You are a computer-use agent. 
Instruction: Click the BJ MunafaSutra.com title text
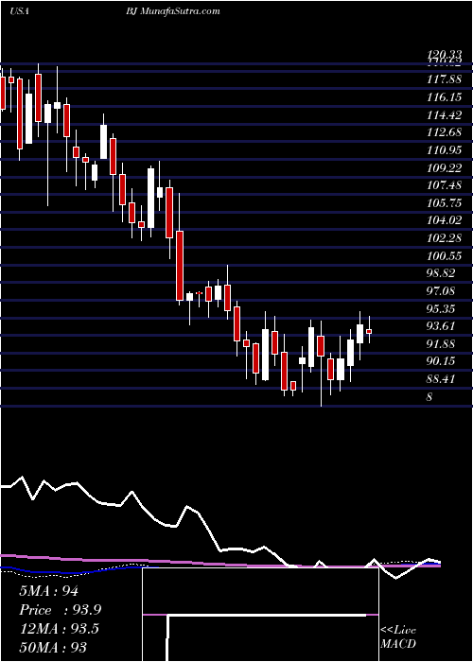(x=172, y=11)
